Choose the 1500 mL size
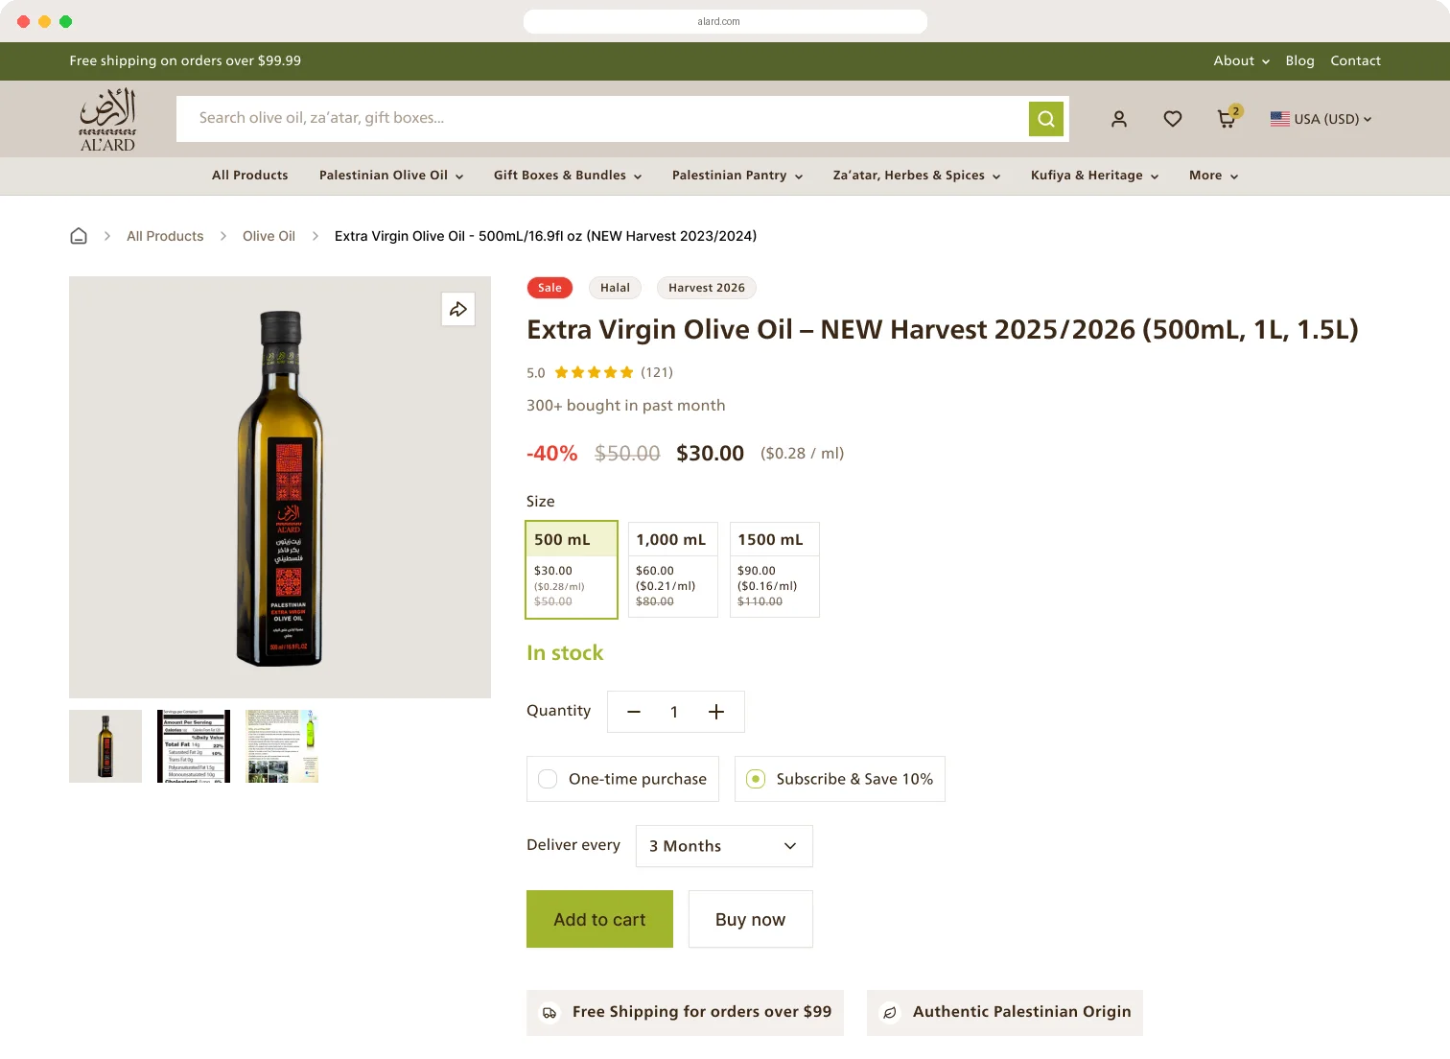The width and height of the screenshot is (1450, 1059). pyautogui.click(x=775, y=570)
